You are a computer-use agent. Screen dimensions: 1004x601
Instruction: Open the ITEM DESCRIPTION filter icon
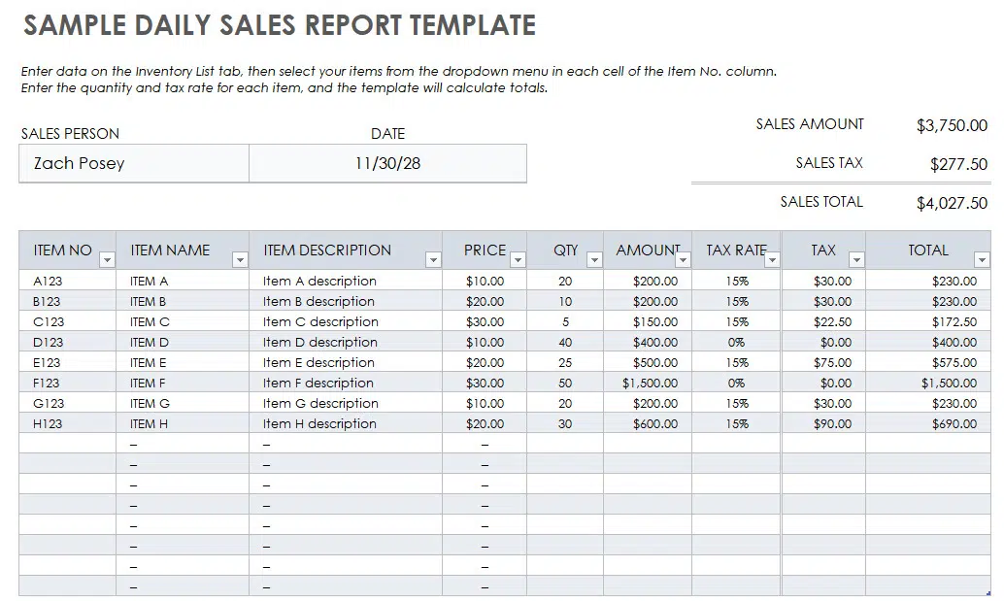[434, 260]
